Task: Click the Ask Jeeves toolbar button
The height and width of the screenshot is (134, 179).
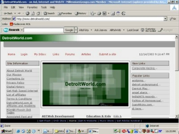Action: 101,30
